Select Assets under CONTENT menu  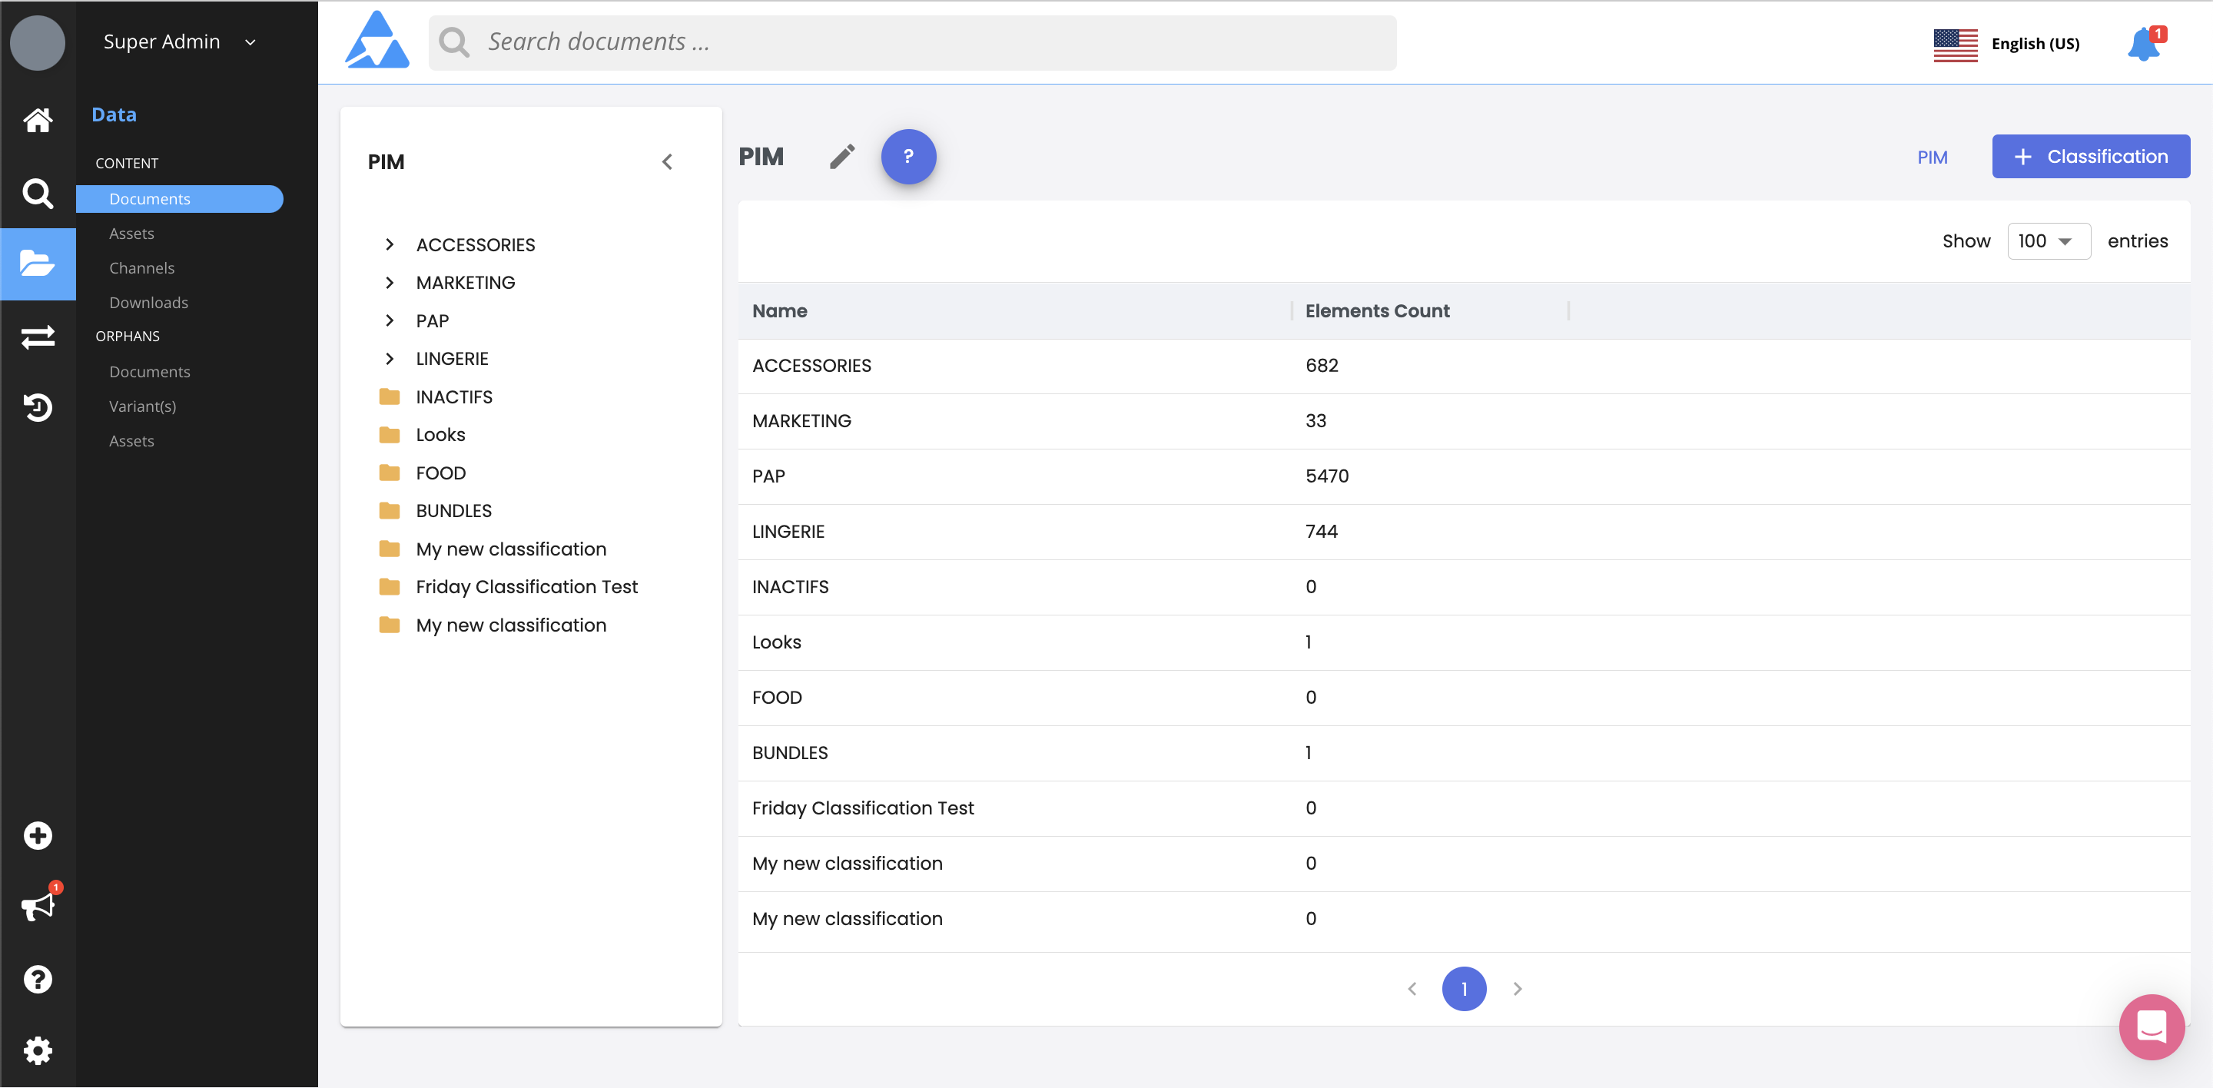pyautogui.click(x=131, y=234)
